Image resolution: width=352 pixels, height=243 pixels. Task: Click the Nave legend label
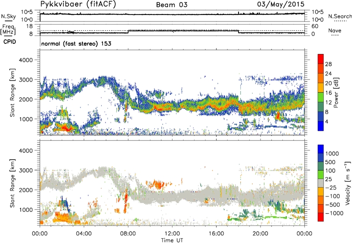pyautogui.click(x=335, y=30)
